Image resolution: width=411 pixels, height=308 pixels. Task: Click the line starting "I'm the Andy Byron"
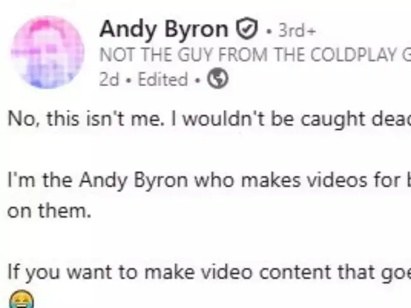click(209, 181)
